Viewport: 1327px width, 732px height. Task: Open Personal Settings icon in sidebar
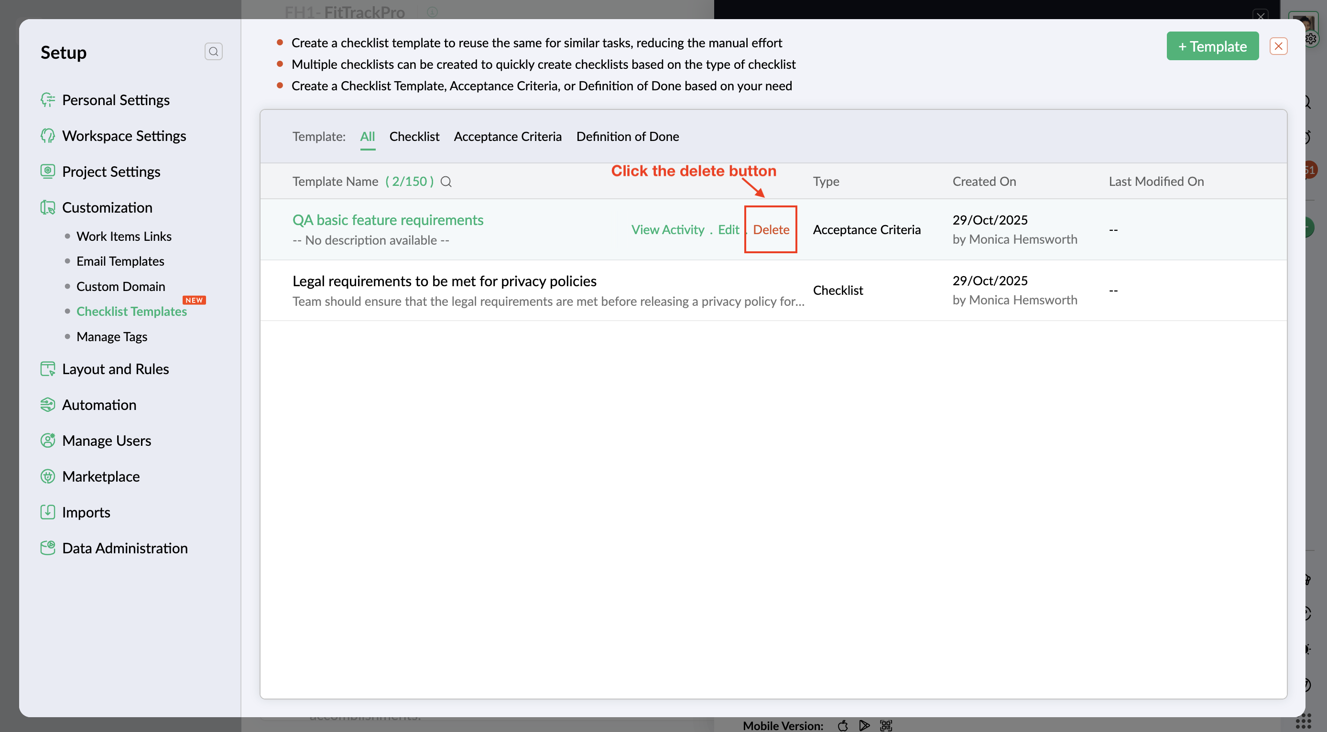pos(47,100)
